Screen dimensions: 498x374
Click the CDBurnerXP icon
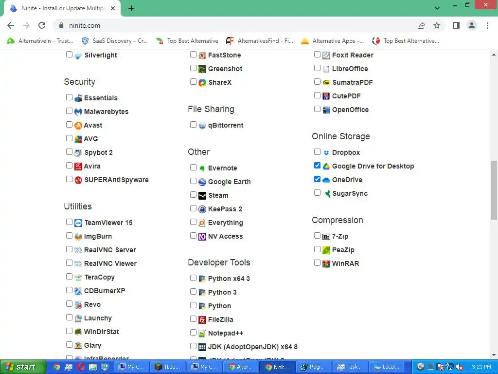coord(78,291)
